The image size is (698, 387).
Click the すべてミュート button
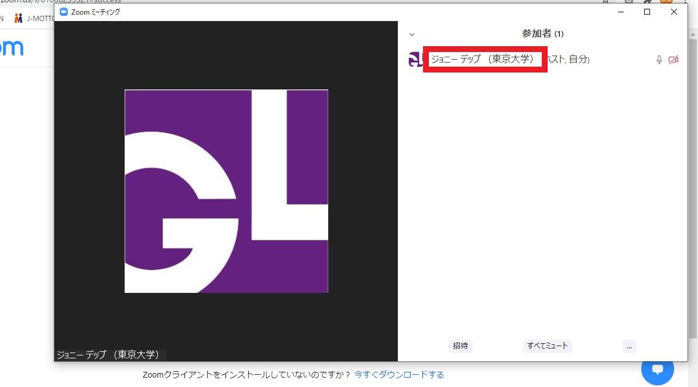pos(548,346)
